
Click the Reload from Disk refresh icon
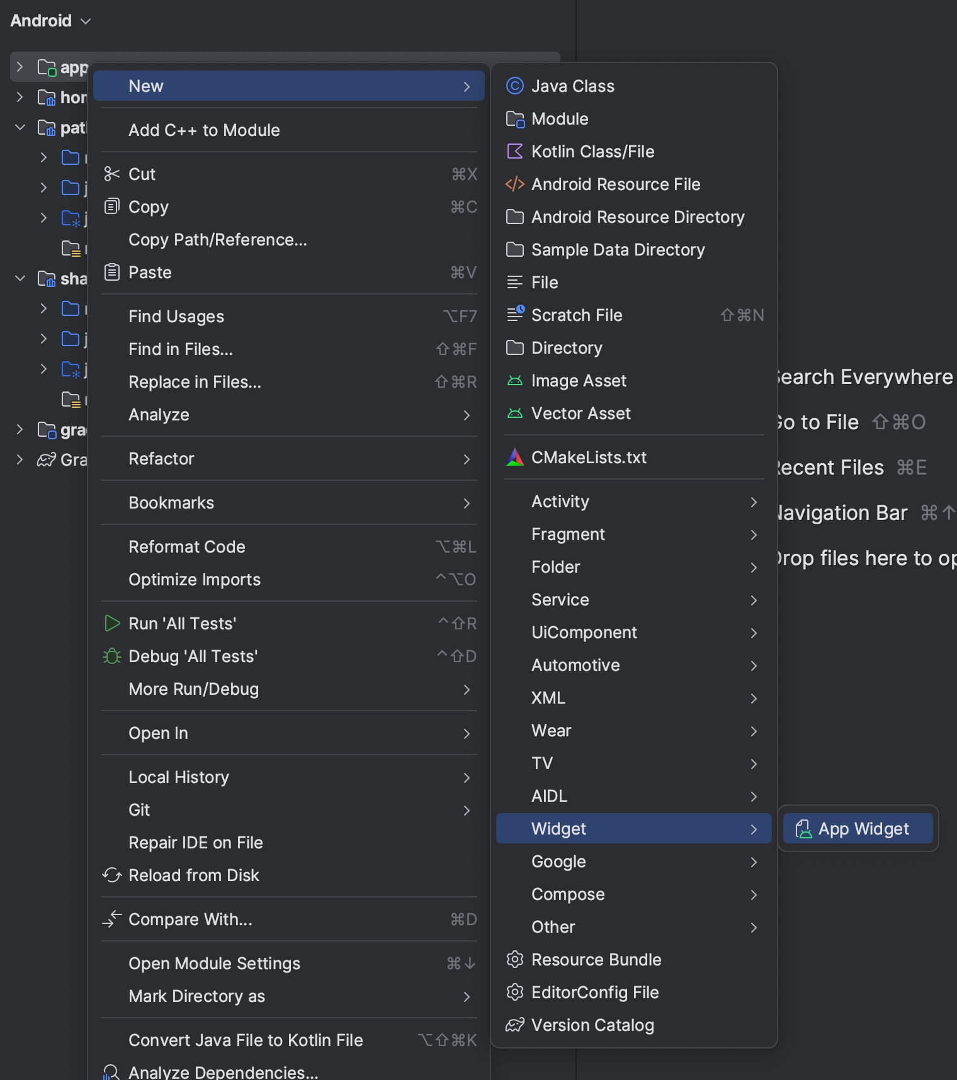pos(112,875)
